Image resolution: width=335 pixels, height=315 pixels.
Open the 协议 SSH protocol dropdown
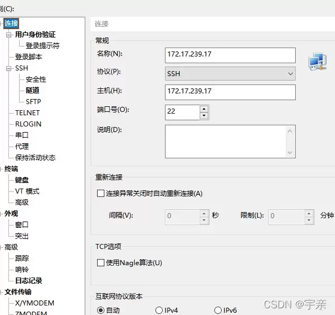pyautogui.click(x=230, y=74)
